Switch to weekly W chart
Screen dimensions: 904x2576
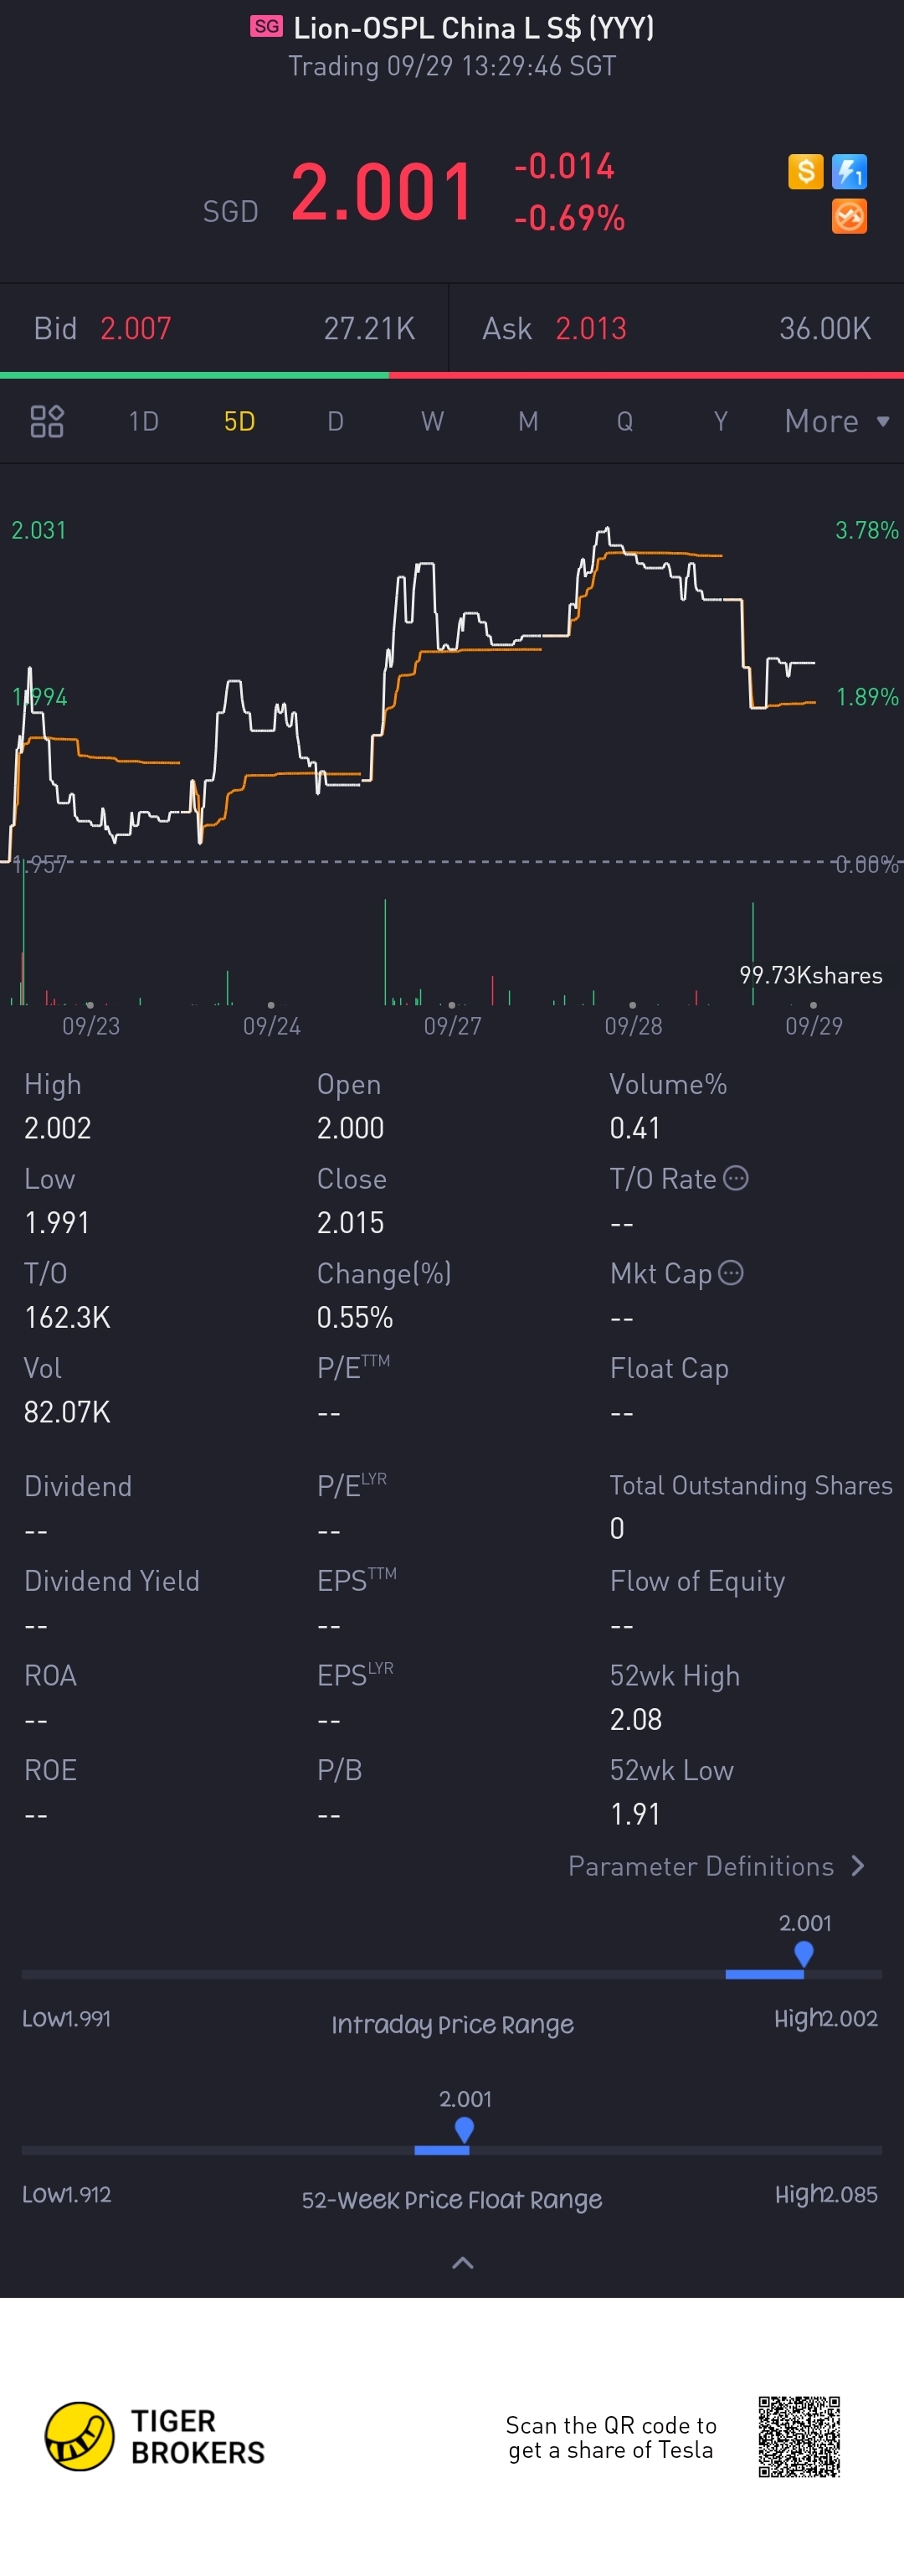coord(433,421)
